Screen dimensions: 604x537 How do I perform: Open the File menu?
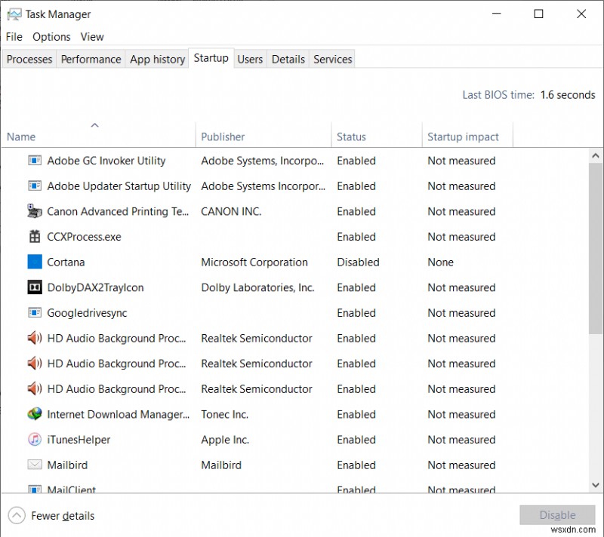click(x=14, y=36)
